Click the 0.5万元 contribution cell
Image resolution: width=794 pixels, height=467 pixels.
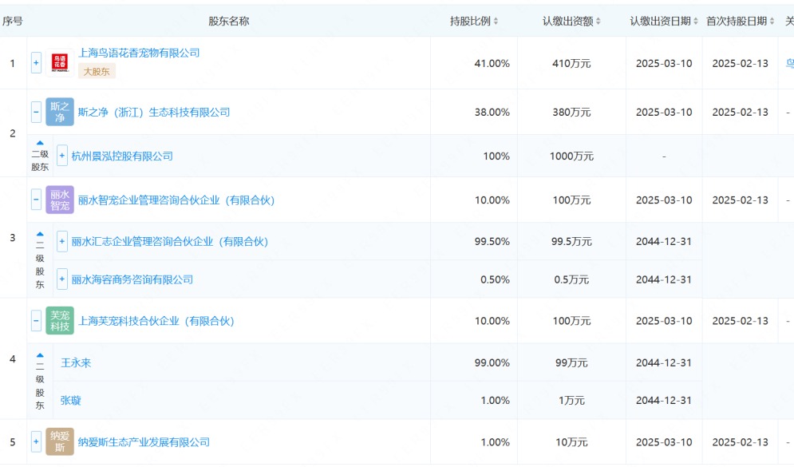tap(571, 279)
